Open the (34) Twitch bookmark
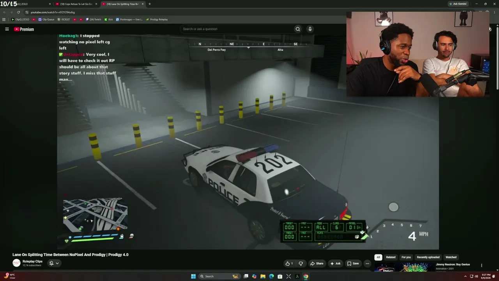Viewport: 499px width, 281px height. 94,20
